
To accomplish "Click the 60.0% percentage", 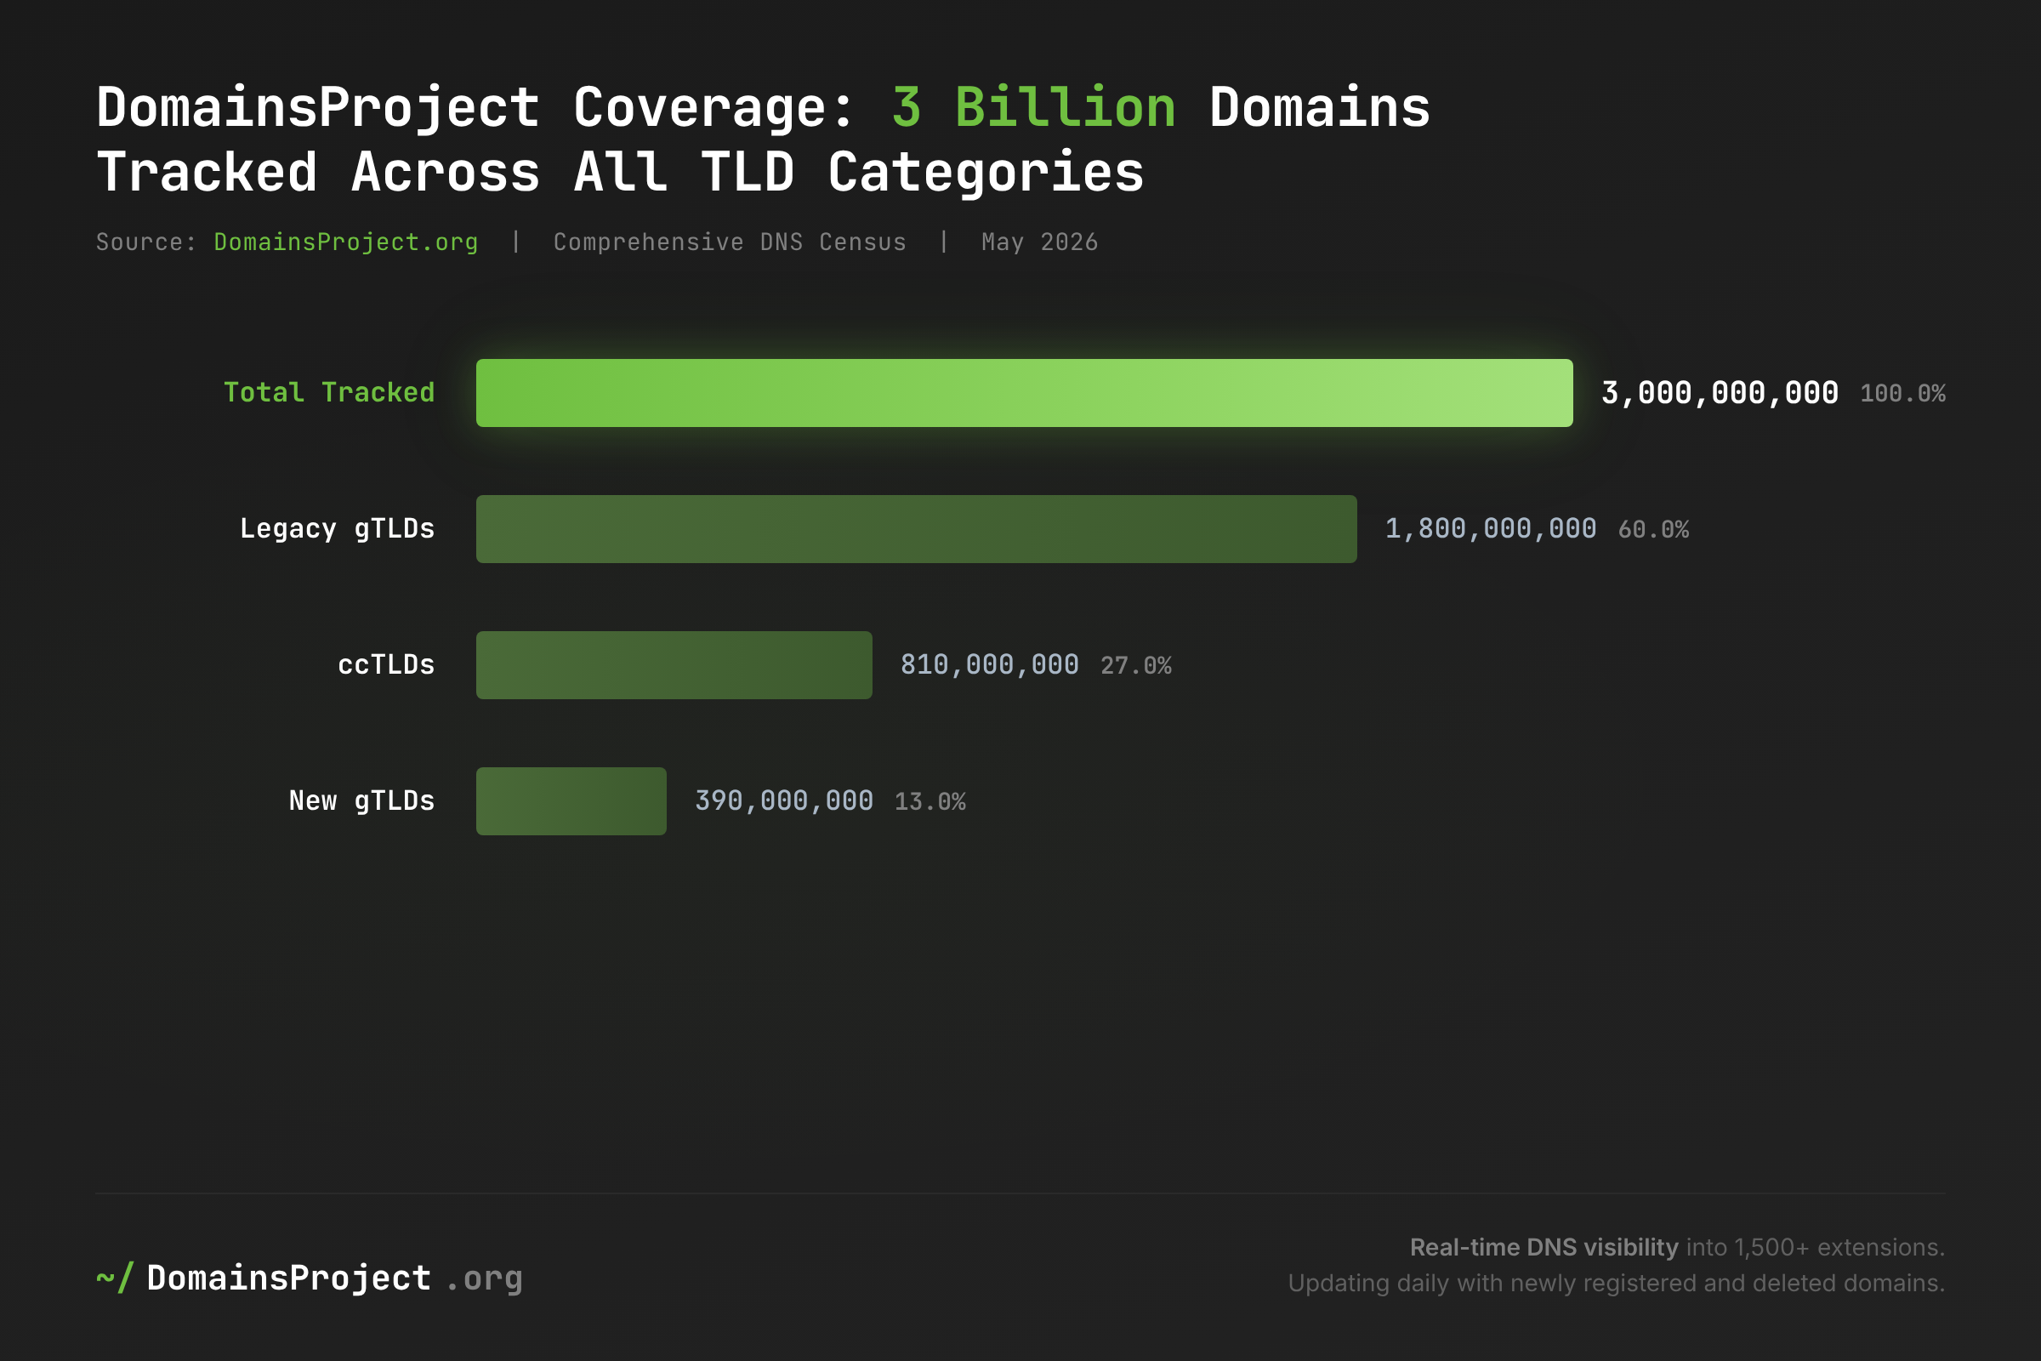I will pos(1653,529).
